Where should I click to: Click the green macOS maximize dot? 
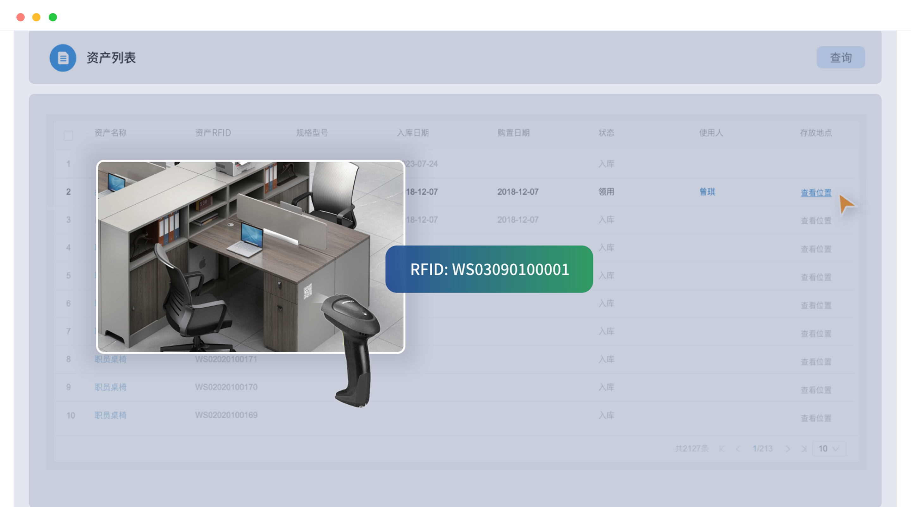pyautogui.click(x=53, y=17)
